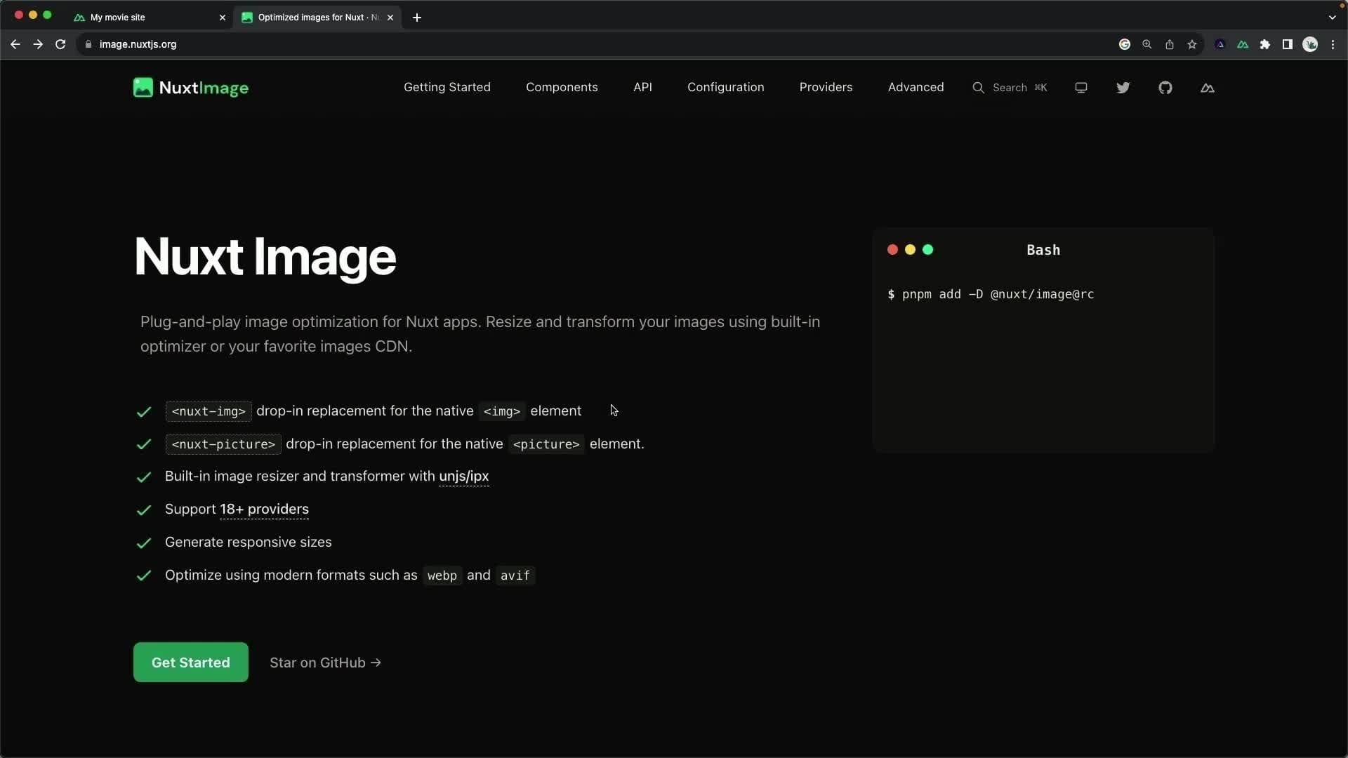Click the NuxtImage logo in the header

coord(191,88)
